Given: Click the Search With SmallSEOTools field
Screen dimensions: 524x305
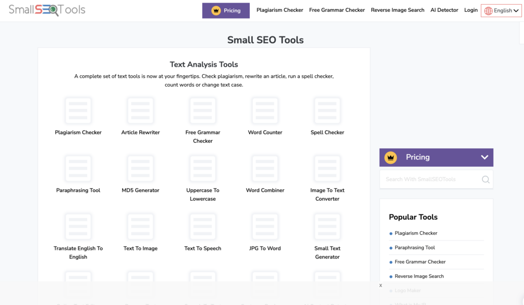Looking at the screenshot, I should tap(430, 180).
